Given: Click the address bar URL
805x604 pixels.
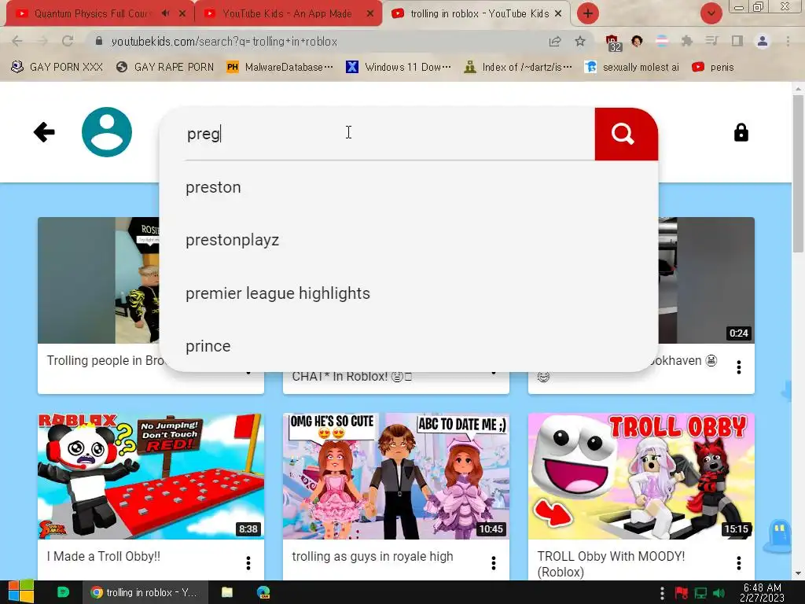Looking at the screenshot, I should pyautogui.click(x=224, y=41).
